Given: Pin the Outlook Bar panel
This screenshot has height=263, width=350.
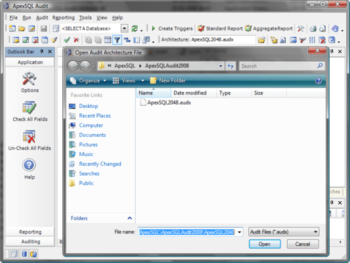Looking at the screenshot, I should point(42,52).
